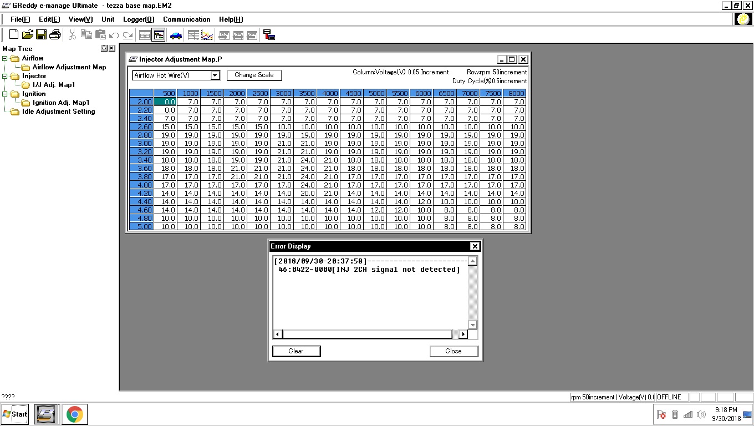Open the File menu
Viewport: 754px width, 426px height.
click(21, 19)
